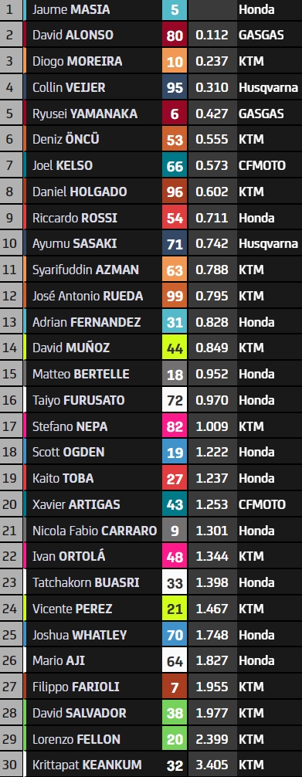Click gap time 1.398 for Tatchakorn Buasri
The image size is (302, 777).
tap(212, 582)
